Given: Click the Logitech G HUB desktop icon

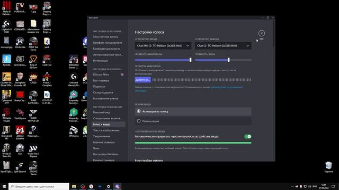Looking at the screenshot, I should 6,26.
